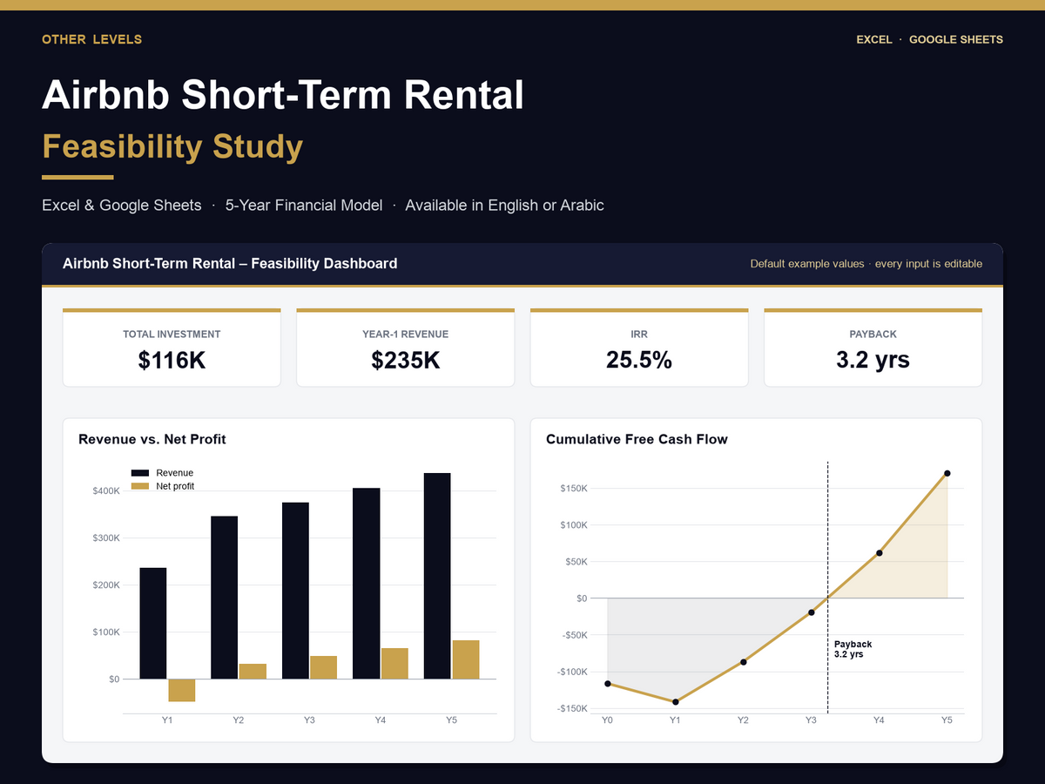Select the PAYBACK card label
The height and width of the screenshot is (784, 1045).
(x=873, y=334)
